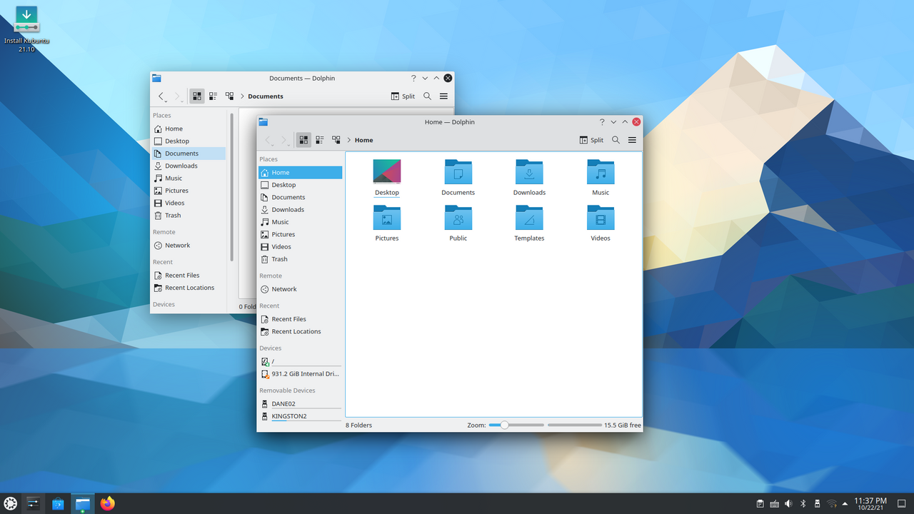
Task: Click the free space bar showing 15.5 GiB
Action: (575, 425)
